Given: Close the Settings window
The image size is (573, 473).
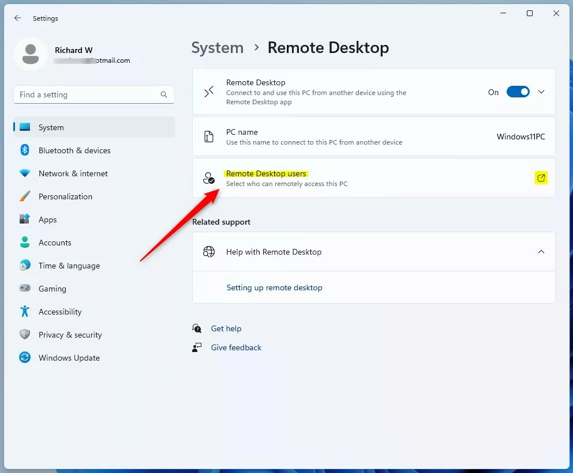Looking at the screenshot, I should 556,13.
